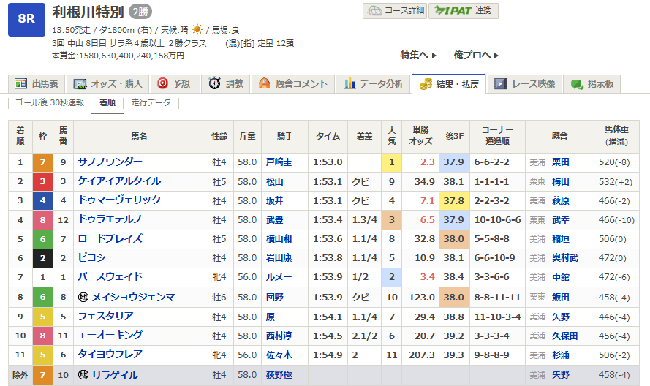The height and width of the screenshot is (386, 650).
Task: Click the calendar icon on 出馬表 tab
Action: tap(20, 83)
